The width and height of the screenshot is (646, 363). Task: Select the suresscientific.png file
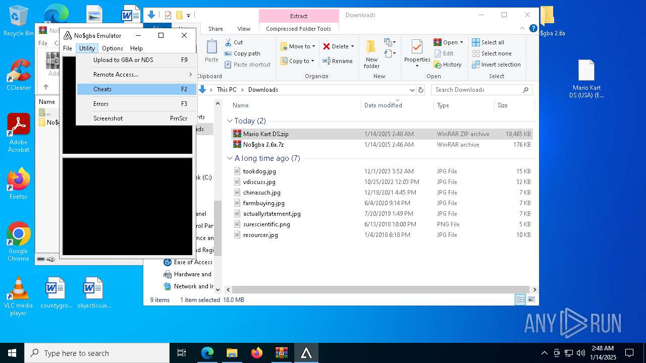382,224
